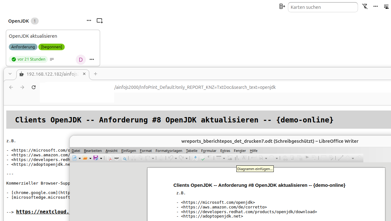This screenshot has height=221, width=391.
Task: Click the vor 21 Stunden due badge
Action: 28,59
